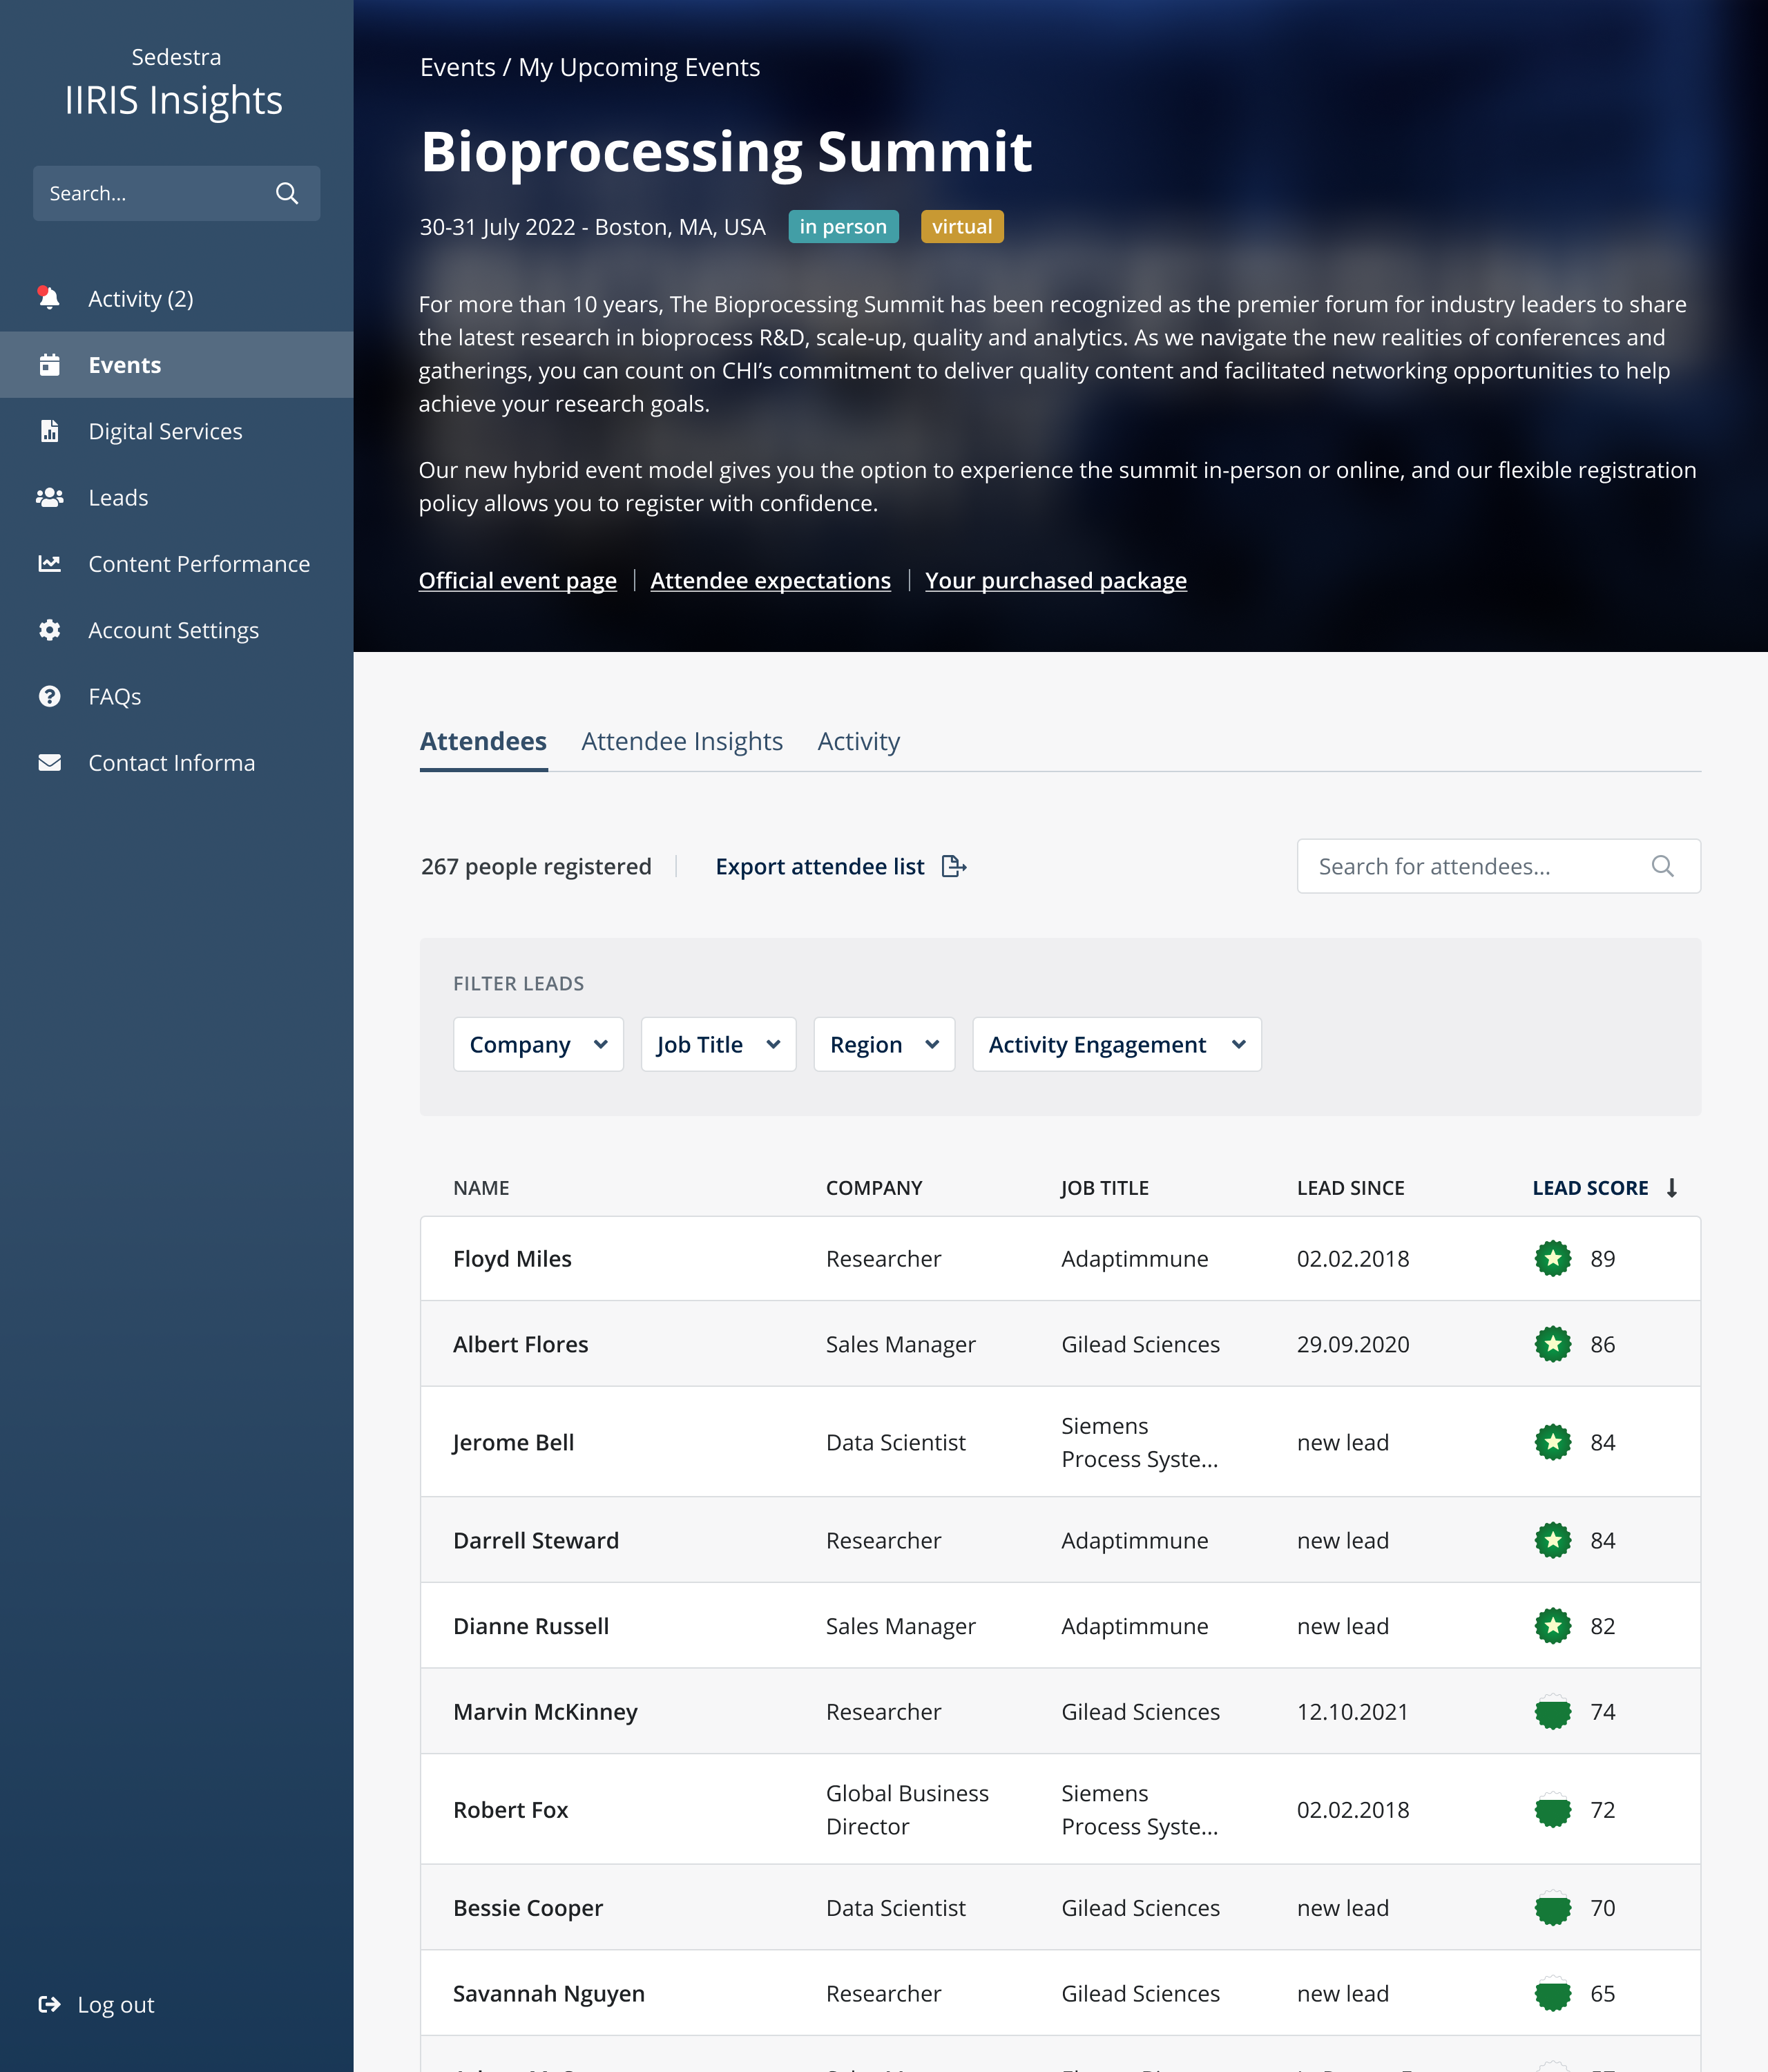1768x2072 pixels.
Task: Click the LEAD SINCE column header
Action: tap(1350, 1188)
